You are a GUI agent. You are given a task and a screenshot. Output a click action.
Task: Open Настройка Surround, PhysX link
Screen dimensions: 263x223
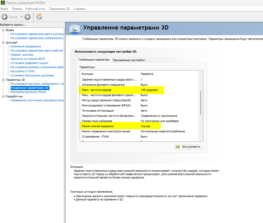click(28, 92)
